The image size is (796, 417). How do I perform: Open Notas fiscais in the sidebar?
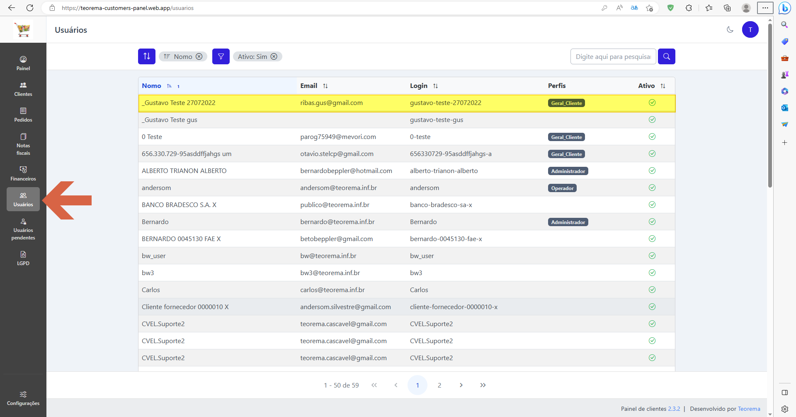(23, 144)
